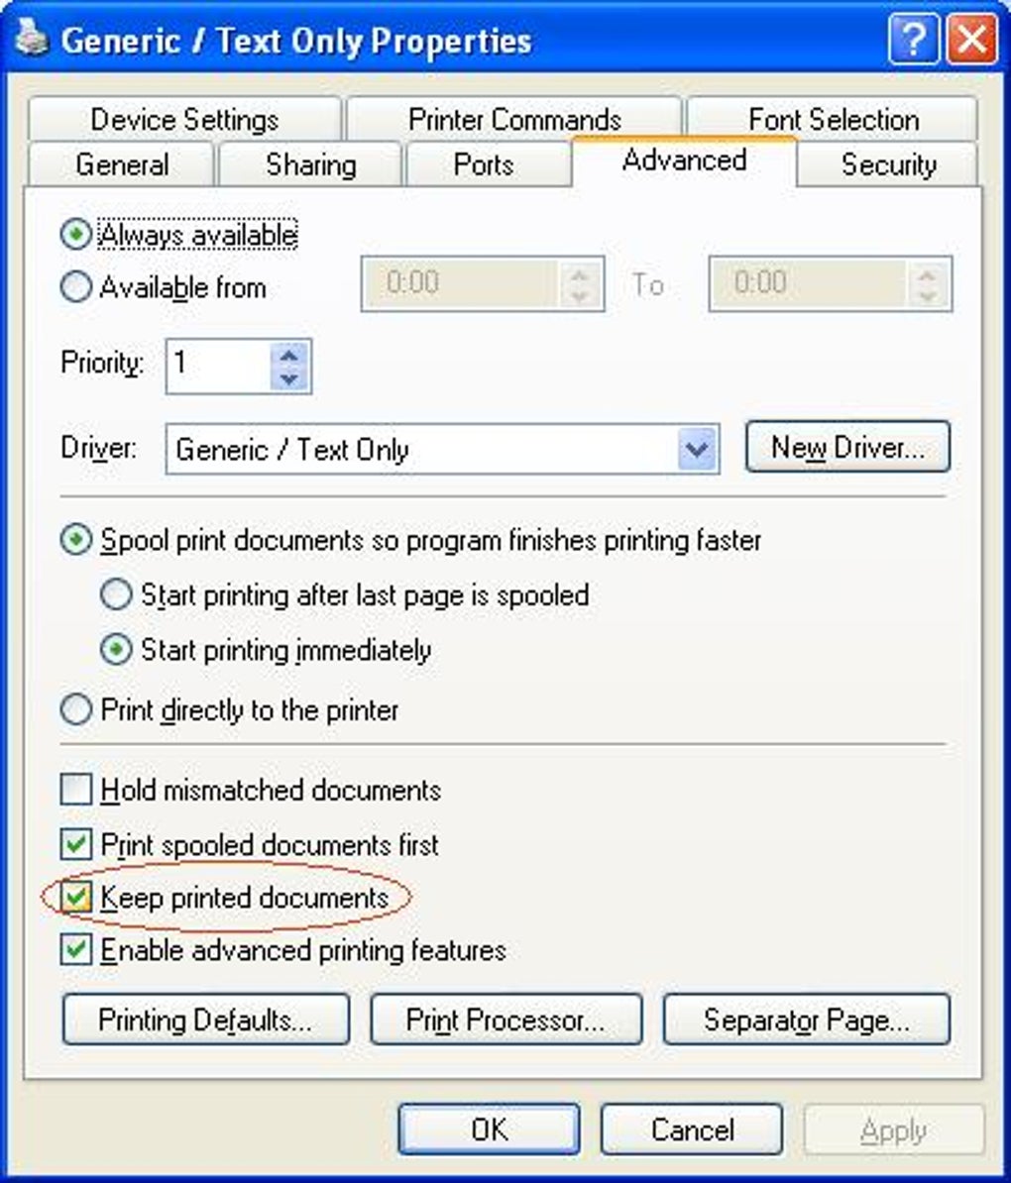
Task: Open Separator Page settings
Action: pos(807,1021)
